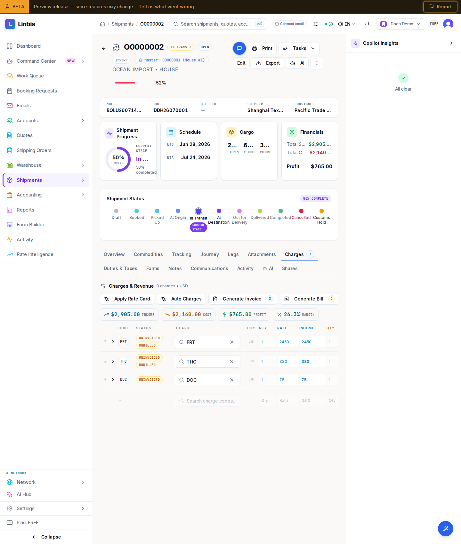Open the filter sliders icon in header

point(316,24)
